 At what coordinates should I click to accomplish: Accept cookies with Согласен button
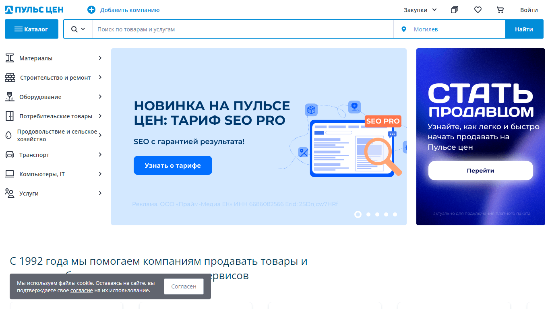click(184, 286)
